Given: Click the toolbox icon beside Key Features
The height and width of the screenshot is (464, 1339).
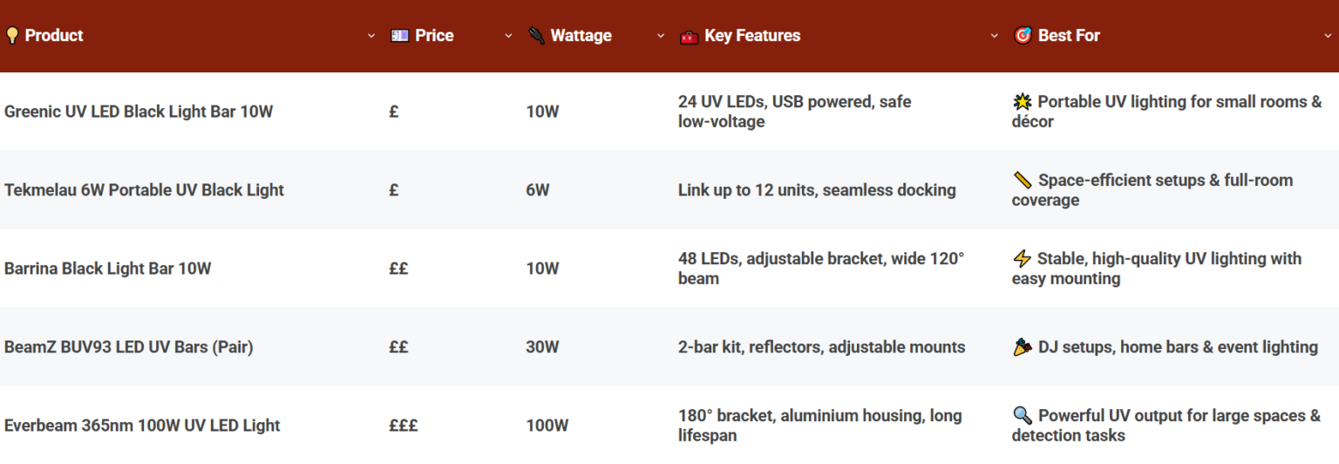Looking at the screenshot, I should [x=689, y=37].
